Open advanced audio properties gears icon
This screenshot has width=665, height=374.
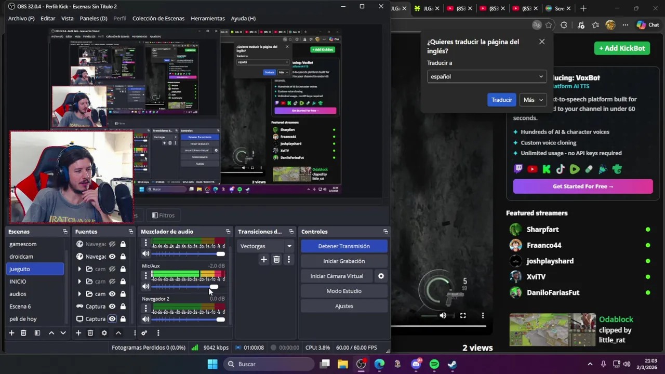coord(144,333)
